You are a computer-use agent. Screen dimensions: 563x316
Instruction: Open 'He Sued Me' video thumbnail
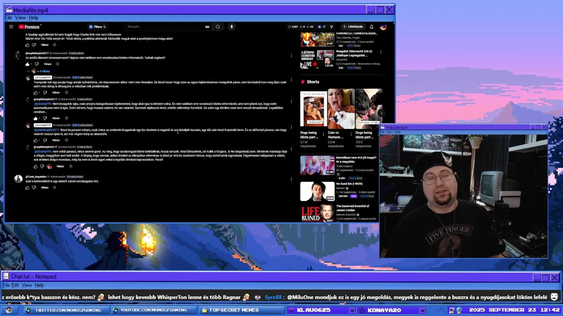pos(317,191)
